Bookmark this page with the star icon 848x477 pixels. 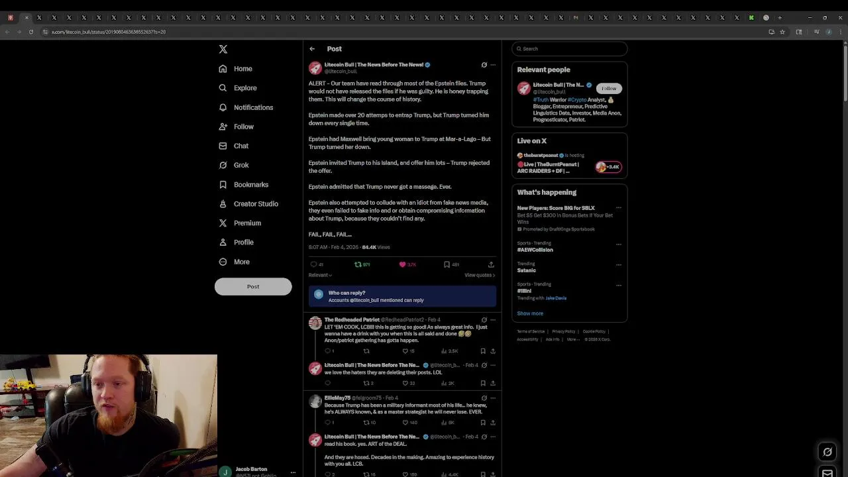(782, 32)
